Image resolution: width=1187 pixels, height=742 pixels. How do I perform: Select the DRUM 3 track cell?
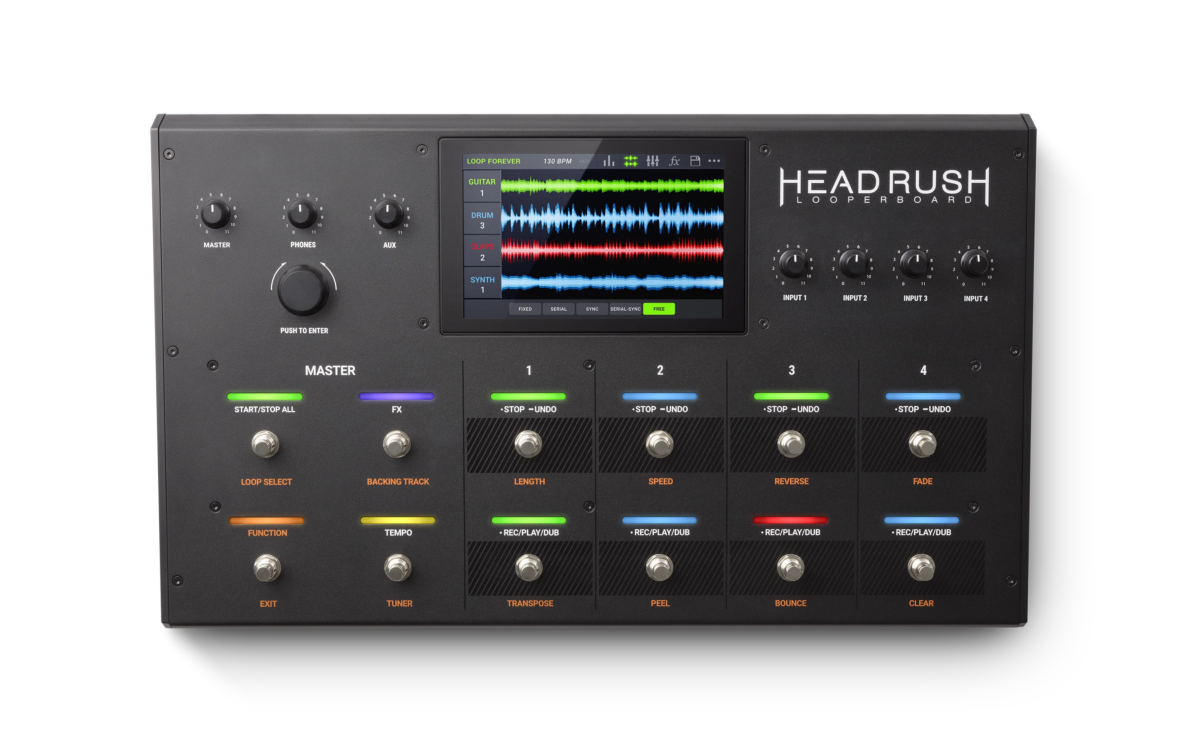tap(482, 219)
